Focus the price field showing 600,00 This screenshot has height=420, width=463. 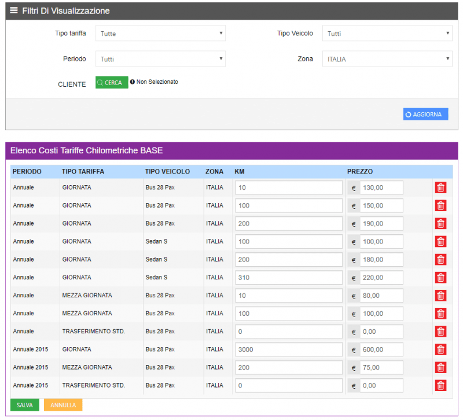point(381,350)
